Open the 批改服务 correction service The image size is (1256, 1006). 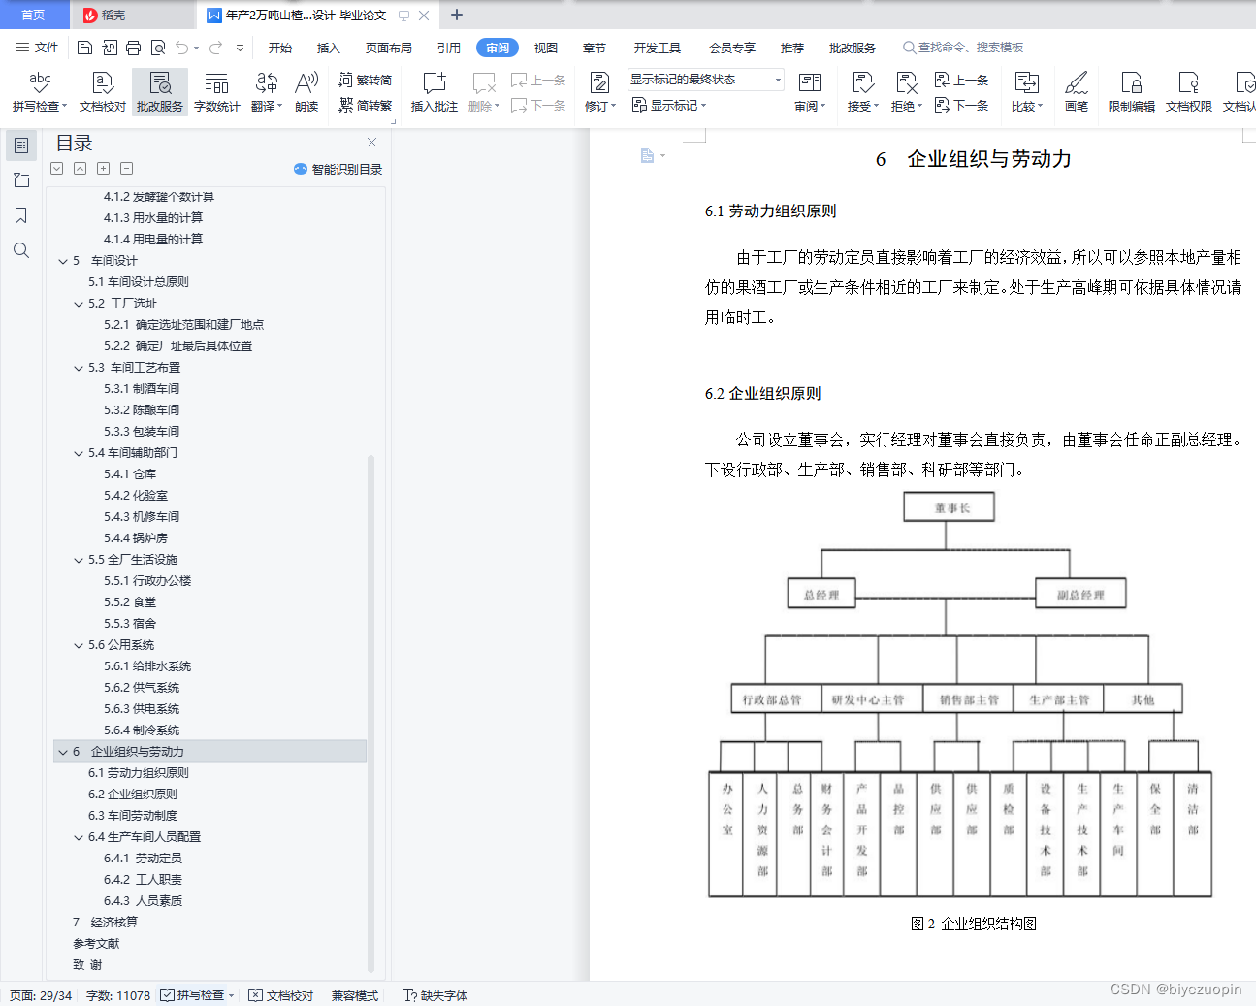click(x=160, y=92)
